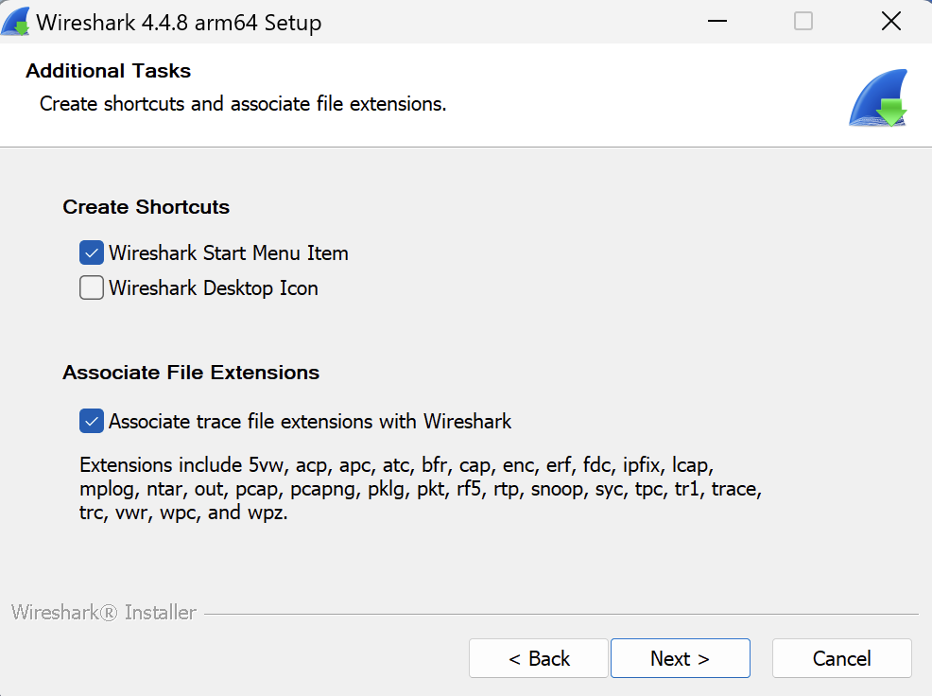The width and height of the screenshot is (932, 696).
Task: Disable the Associate trace file extensions checkbox
Action: 92,422
